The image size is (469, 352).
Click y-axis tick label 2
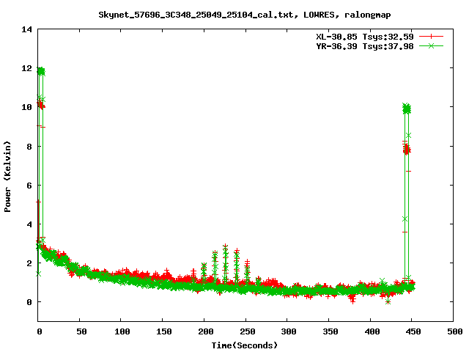click(x=29, y=263)
